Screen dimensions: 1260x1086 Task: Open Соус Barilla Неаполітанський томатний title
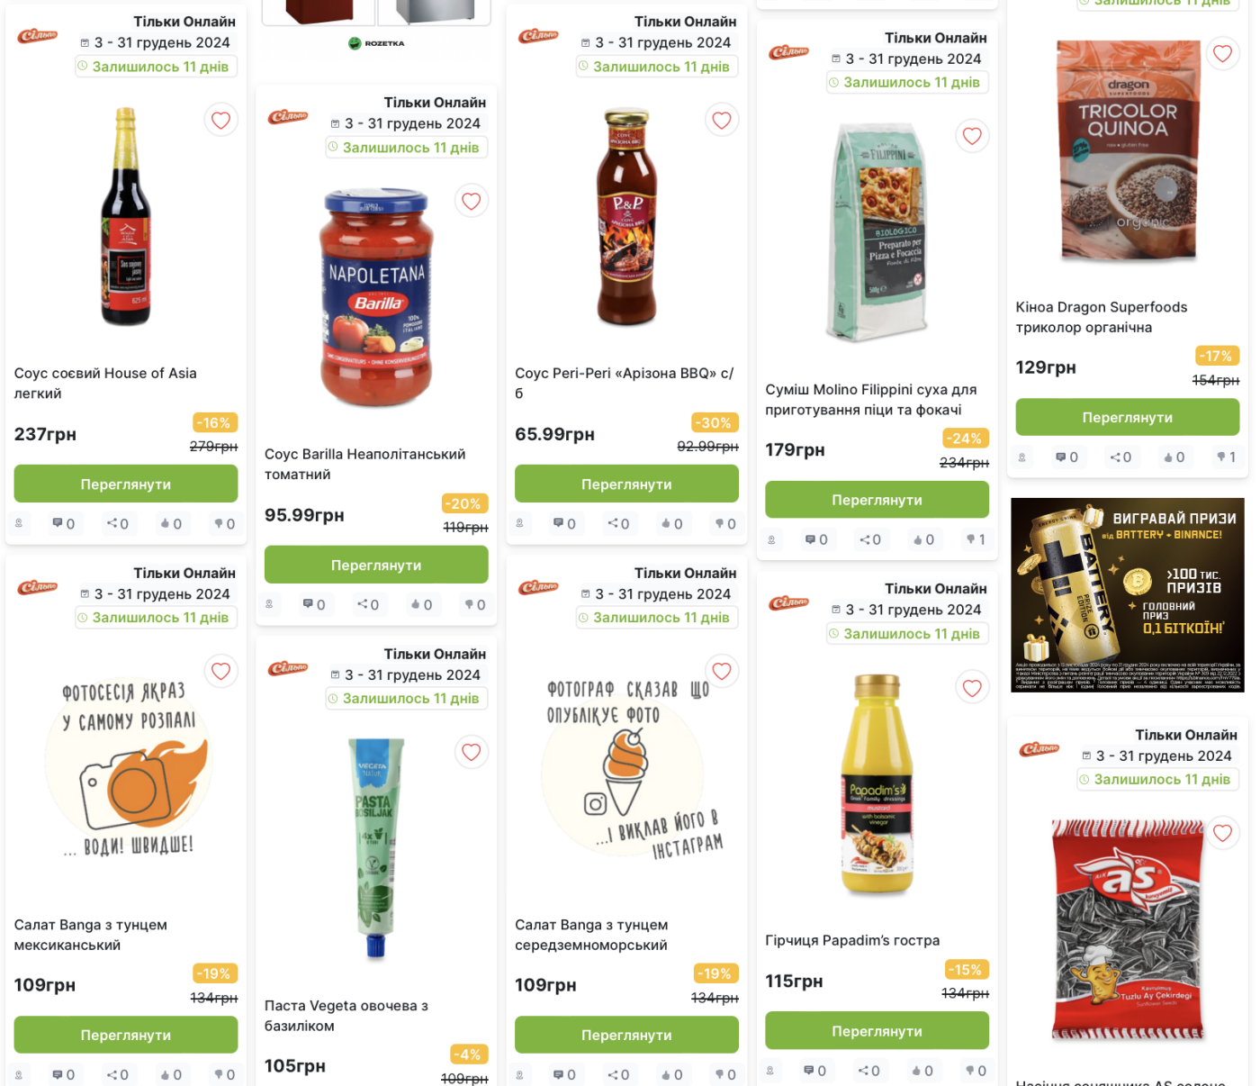coord(364,465)
